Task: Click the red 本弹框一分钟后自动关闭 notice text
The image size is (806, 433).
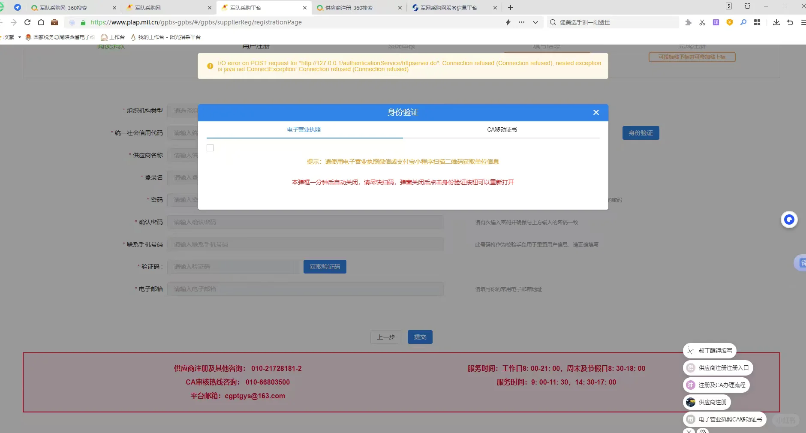Action: [x=403, y=182]
